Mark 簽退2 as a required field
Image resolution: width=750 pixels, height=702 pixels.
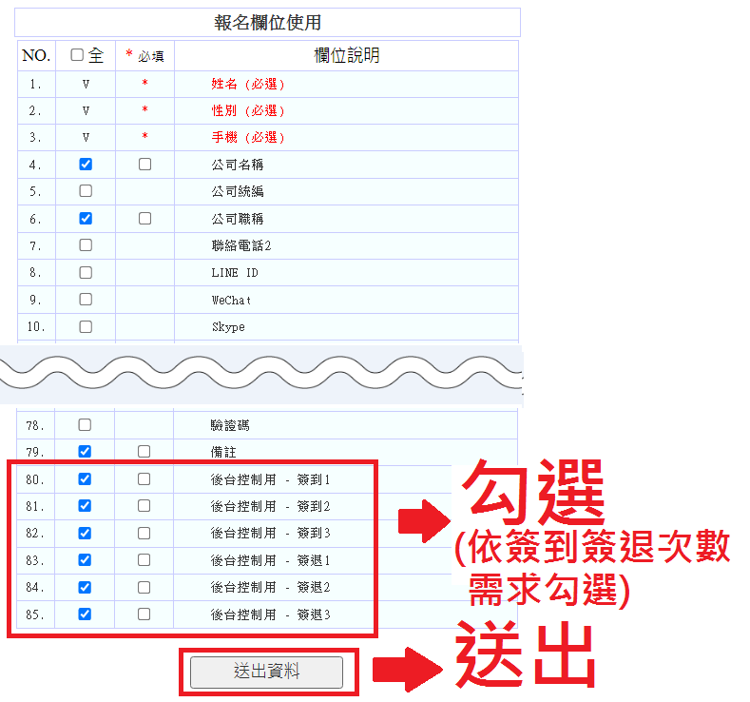(x=144, y=587)
